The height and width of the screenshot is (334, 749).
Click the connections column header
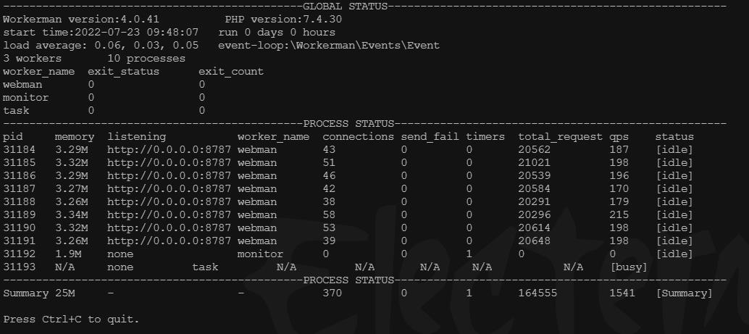(359, 137)
